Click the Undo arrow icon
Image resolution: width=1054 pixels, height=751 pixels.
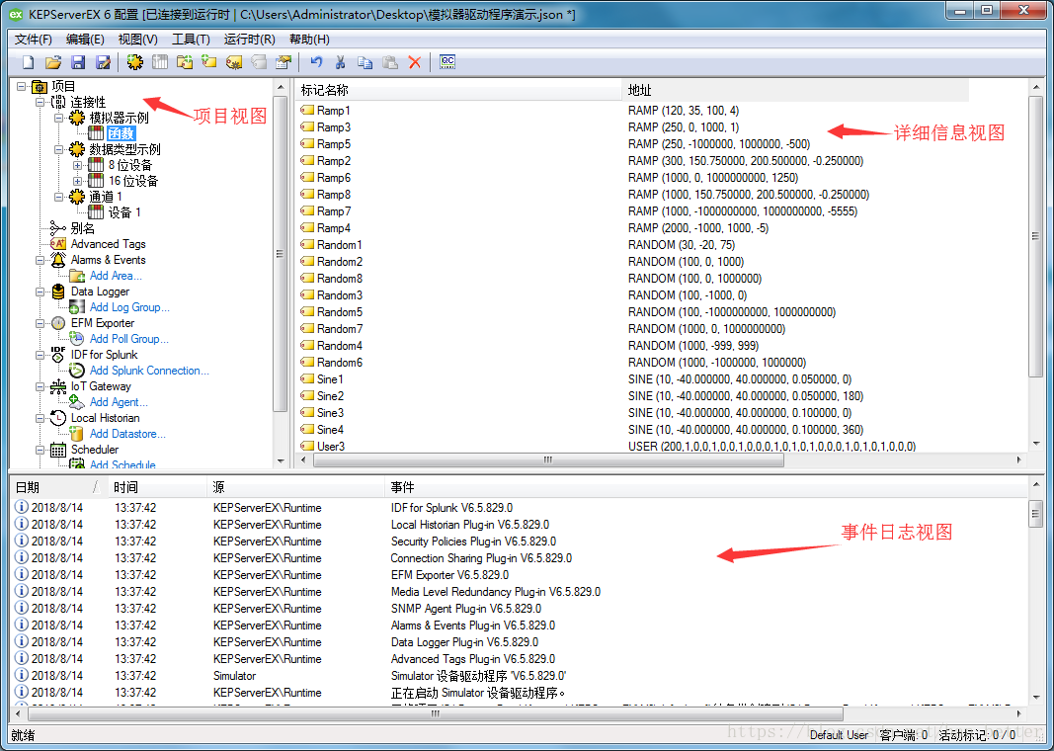tap(316, 62)
